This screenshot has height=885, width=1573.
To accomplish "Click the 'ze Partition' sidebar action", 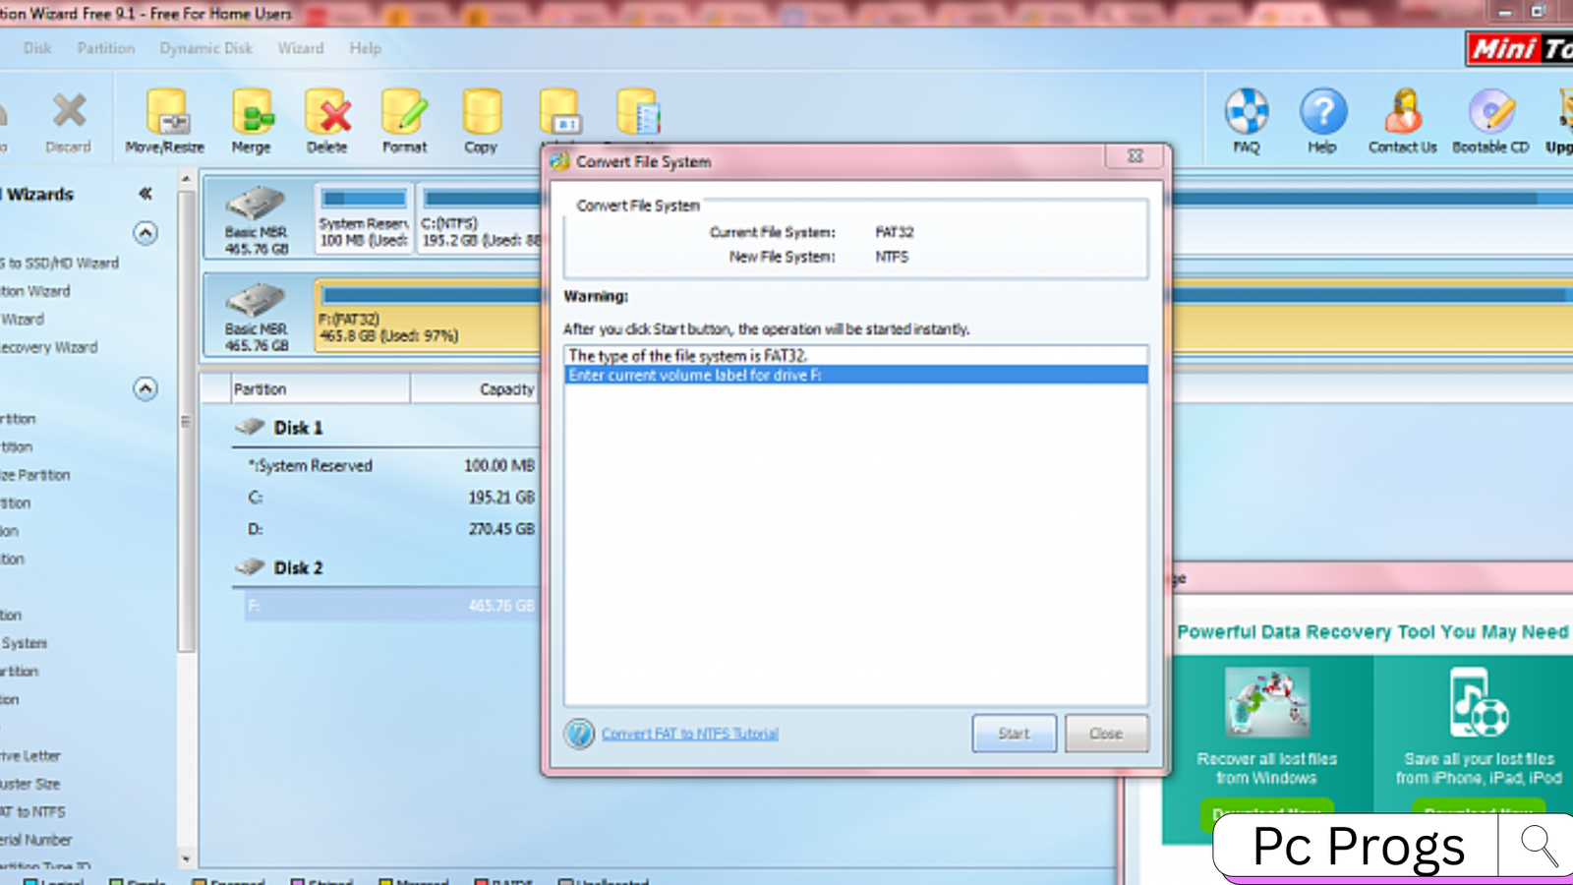I will coord(35,475).
